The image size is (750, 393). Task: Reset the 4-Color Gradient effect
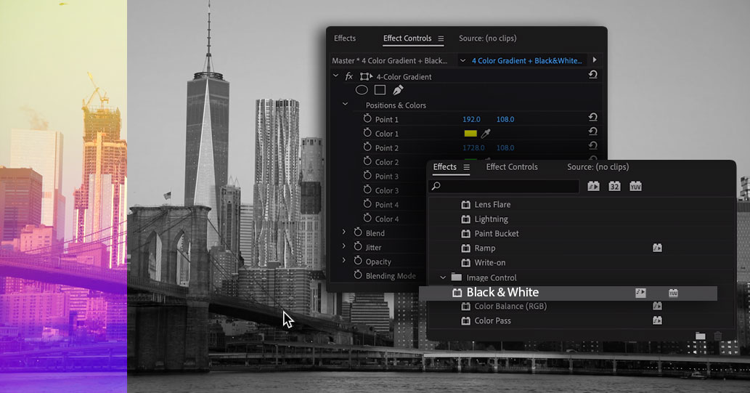click(x=592, y=76)
